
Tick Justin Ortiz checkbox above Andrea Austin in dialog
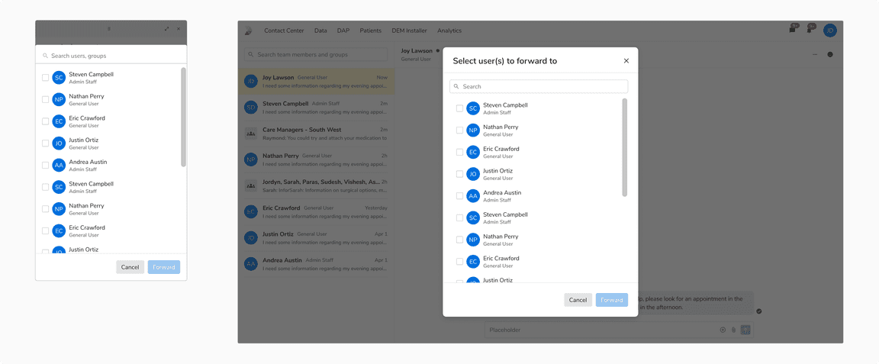(x=459, y=174)
